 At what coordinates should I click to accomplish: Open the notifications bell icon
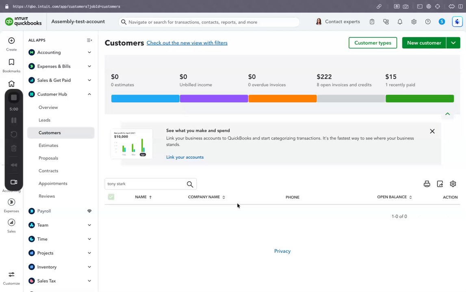[x=400, y=22]
